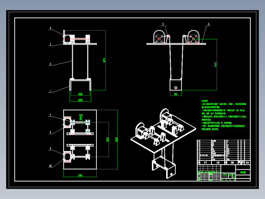
Task: Select outer width dimension under front view bracket
Action: [80, 100]
